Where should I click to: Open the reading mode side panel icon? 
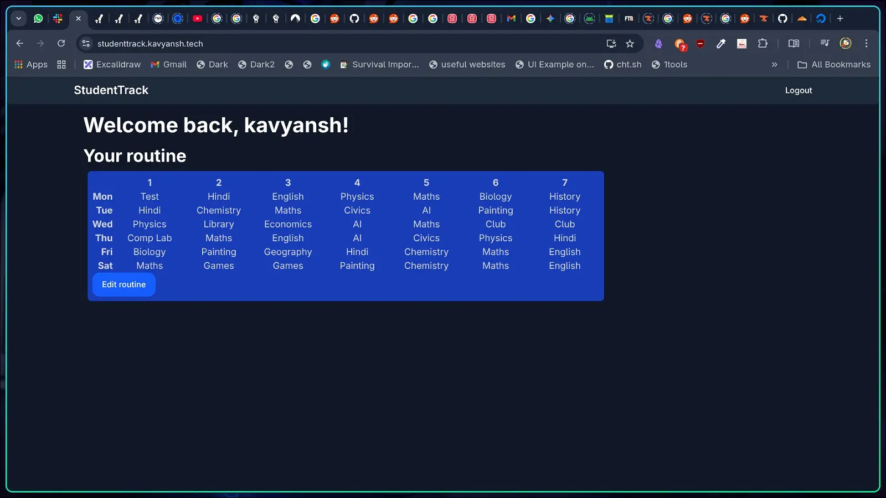point(794,43)
